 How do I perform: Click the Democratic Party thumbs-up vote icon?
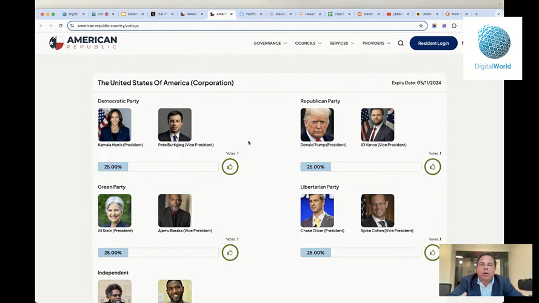pyautogui.click(x=230, y=167)
